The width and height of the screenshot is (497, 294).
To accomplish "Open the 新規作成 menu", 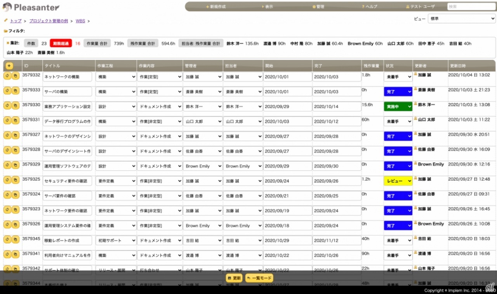I will (216, 7).
